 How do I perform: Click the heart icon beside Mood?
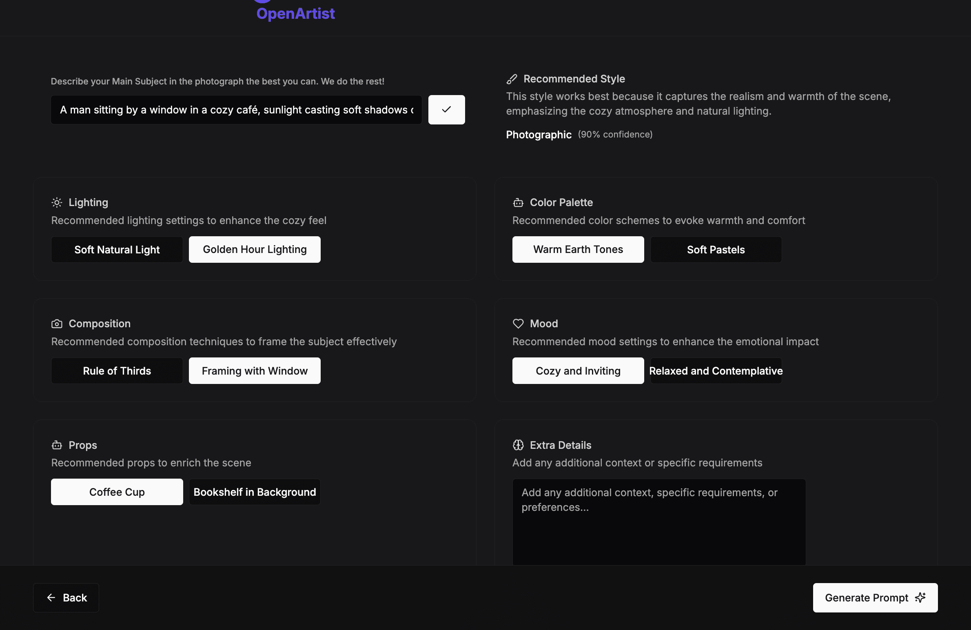(x=518, y=324)
